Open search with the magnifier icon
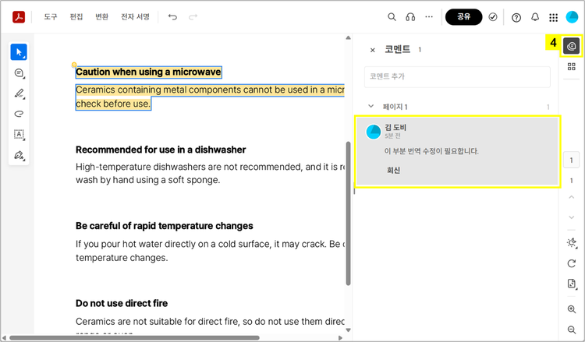This screenshot has height=342, width=585. tap(392, 17)
